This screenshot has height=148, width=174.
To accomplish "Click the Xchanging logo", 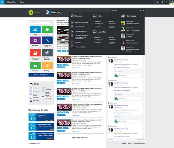I will (x=53, y=12).
